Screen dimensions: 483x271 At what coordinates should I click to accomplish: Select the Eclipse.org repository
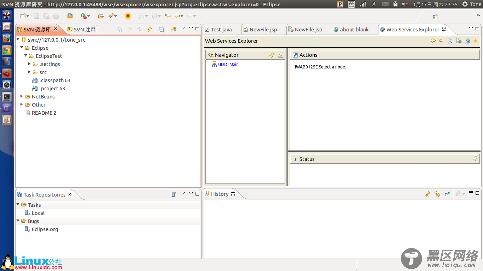point(41,229)
